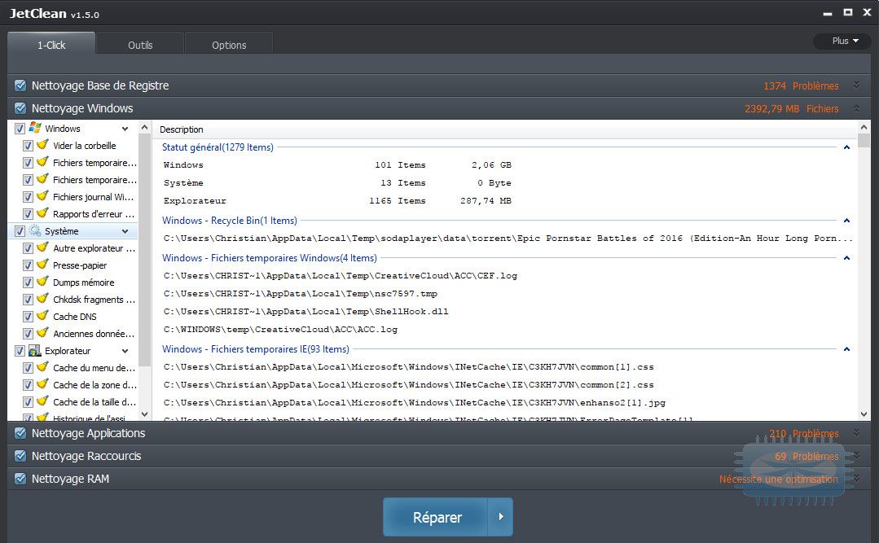This screenshot has height=543, width=879.
Task: Click the left tree scrollbar thumb
Action: click(x=145, y=251)
